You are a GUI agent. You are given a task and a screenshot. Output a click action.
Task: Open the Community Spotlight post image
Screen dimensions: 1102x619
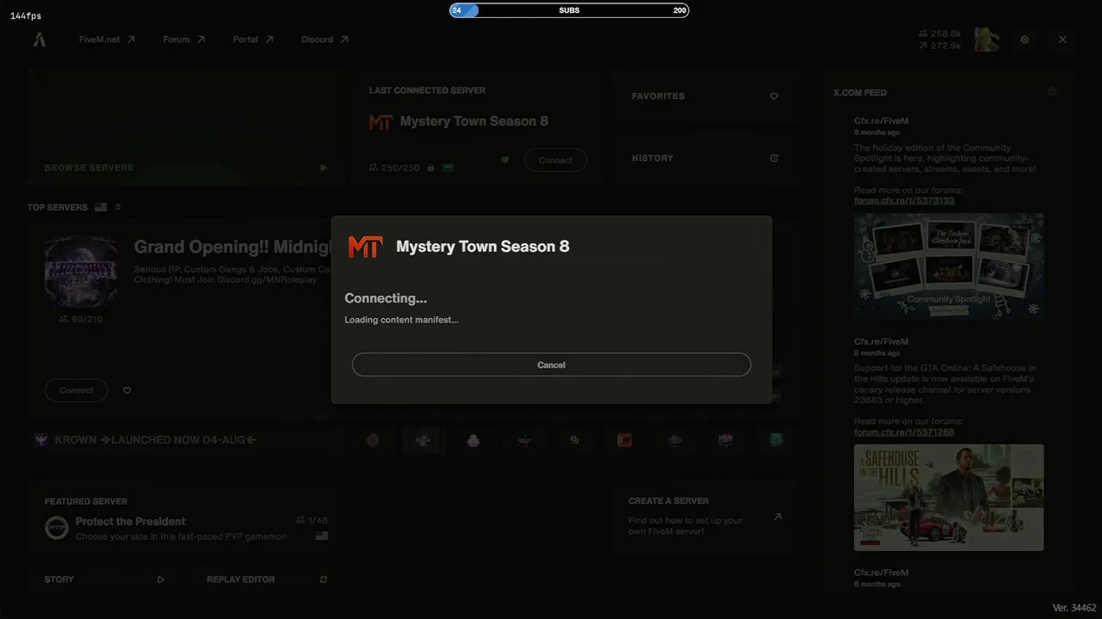(949, 267)
